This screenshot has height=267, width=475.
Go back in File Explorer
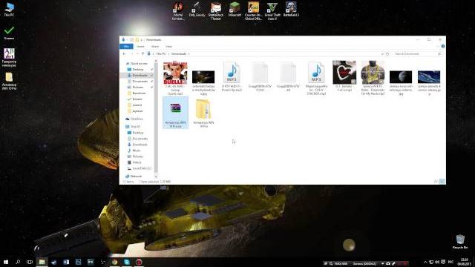(x=125, y=54)
